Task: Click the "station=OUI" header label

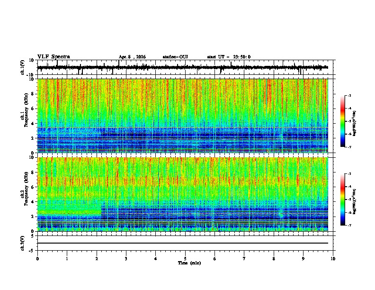Action: coord(175,57)
